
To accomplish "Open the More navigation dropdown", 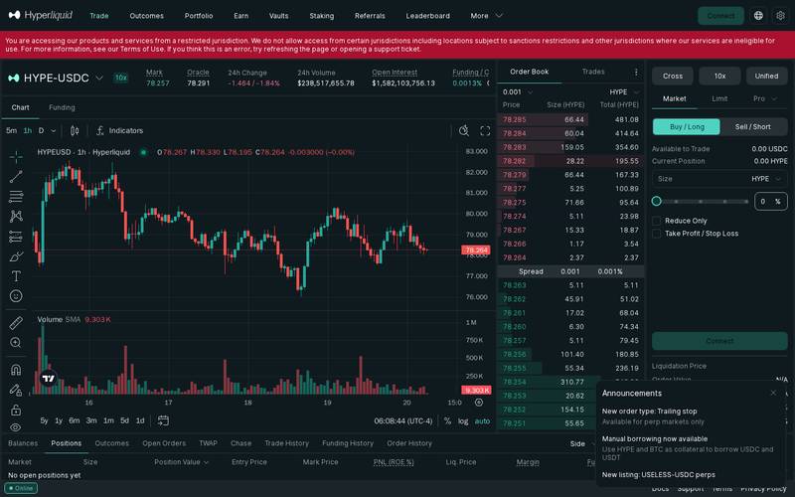I will [x=486, y=16].
